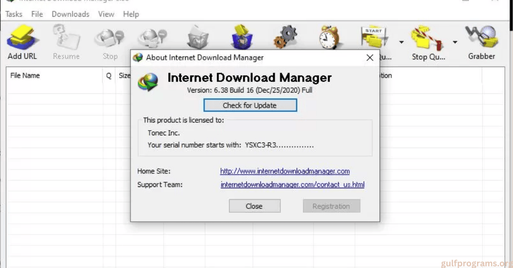513x268 pixels.
Task: Expand the Stop Queue dropdown arrow
Action: click(455, 42)
